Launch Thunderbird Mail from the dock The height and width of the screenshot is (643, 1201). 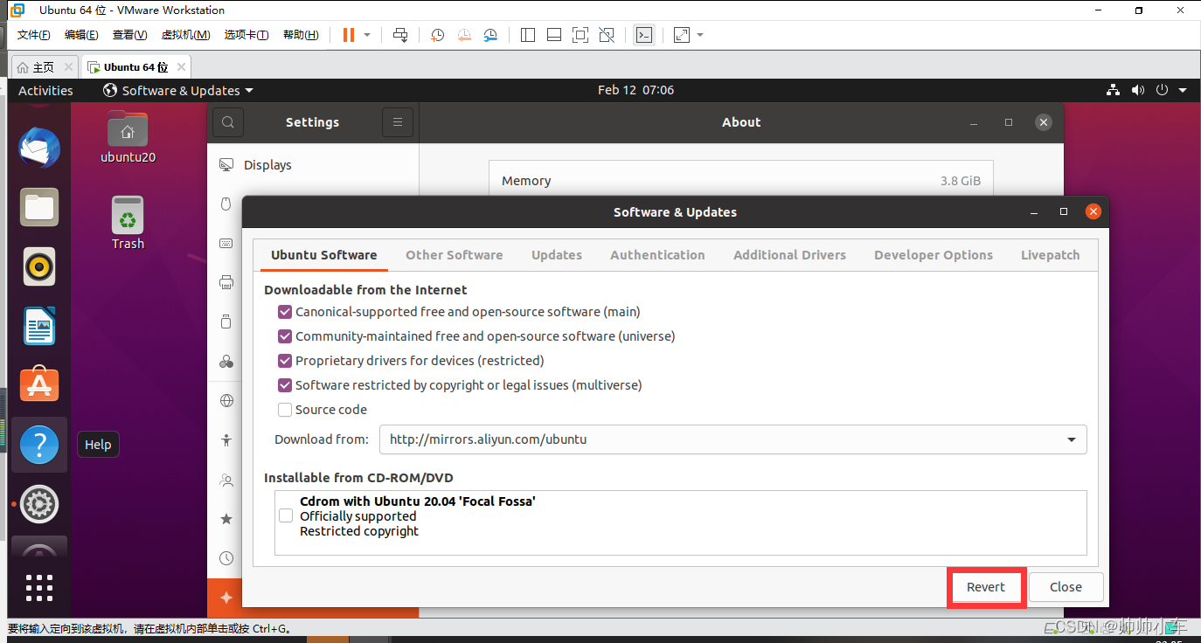coord(39,149)
